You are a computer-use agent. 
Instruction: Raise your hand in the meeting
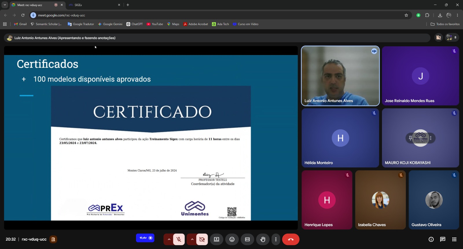tap(263, 239)
